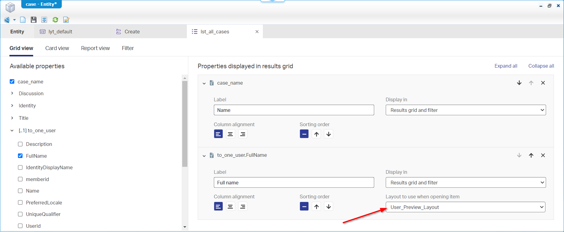The width and height of the screenshot is (564, 232).
Task: Set descending sort order for to_one_user.FullName
Action: [329, 207]
